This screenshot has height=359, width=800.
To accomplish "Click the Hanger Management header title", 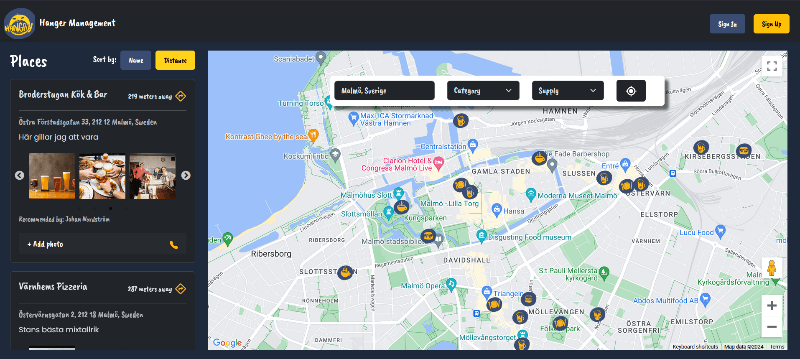I will 77,23.
